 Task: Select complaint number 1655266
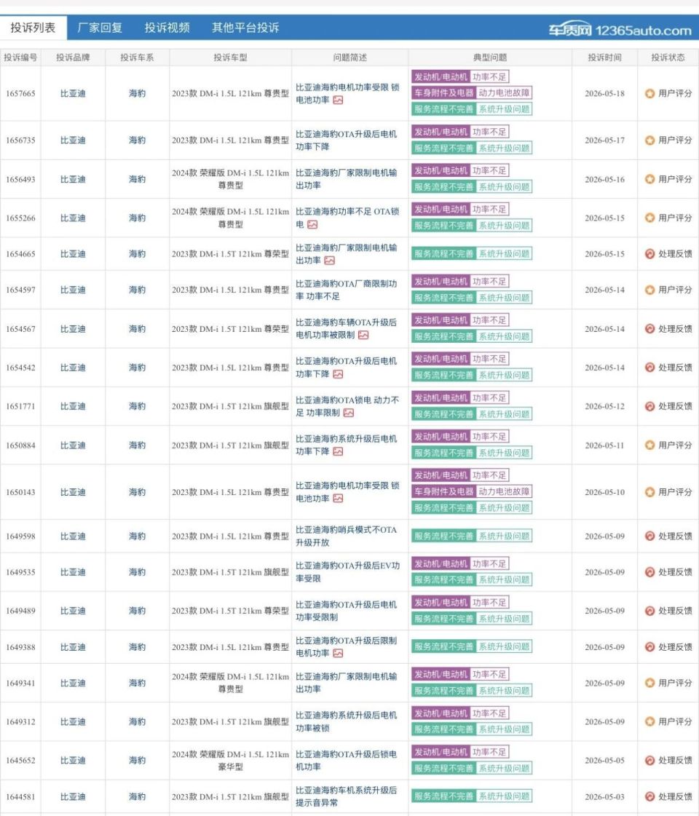[20, 218]
